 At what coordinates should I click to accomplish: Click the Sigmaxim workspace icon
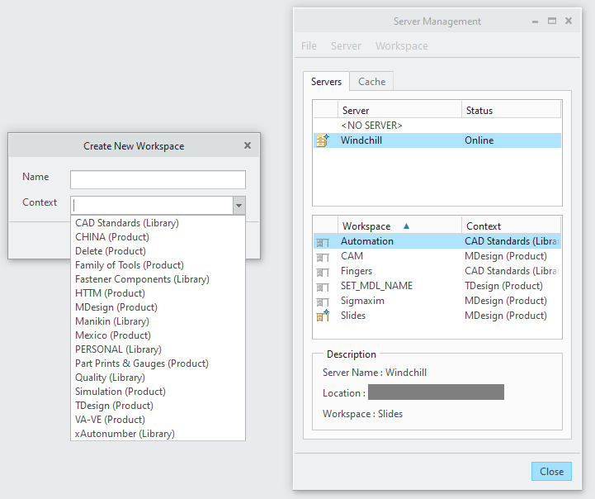(323, 302)
